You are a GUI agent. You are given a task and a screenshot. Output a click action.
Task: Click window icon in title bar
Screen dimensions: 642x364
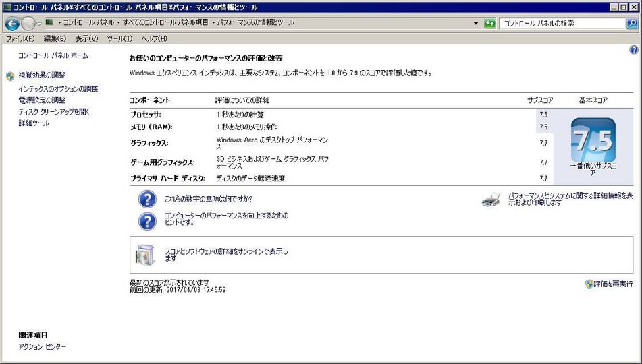[x=7, y=7]
